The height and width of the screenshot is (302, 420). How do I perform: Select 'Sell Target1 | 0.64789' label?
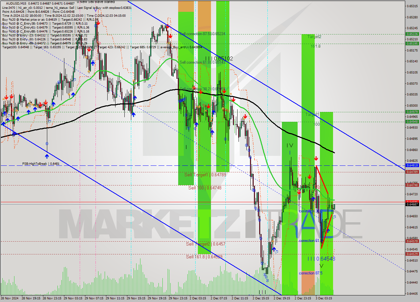(x=205, y=175)
